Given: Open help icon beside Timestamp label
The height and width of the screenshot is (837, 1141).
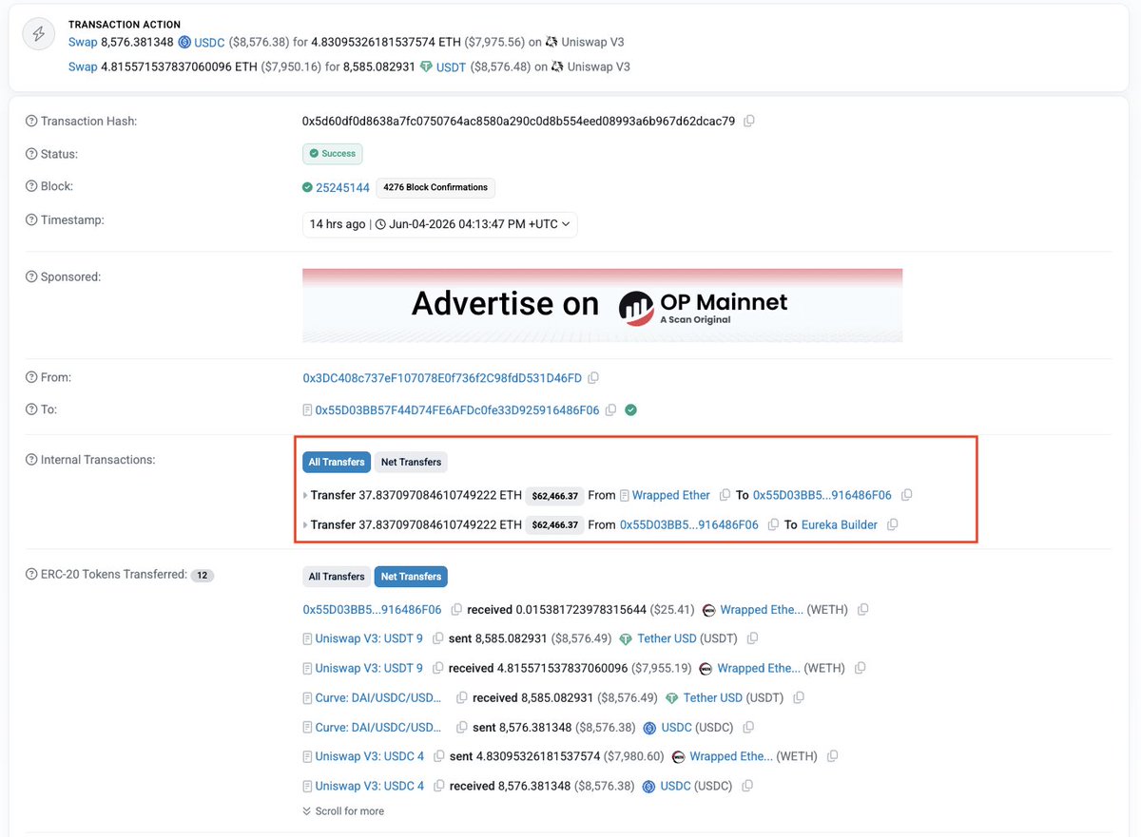Looking at the screenshot, I should pyautogui.click(x=31, y=220).
